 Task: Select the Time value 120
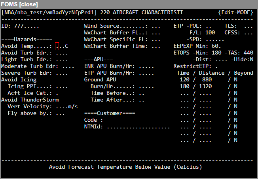click(x=185, y=80)
